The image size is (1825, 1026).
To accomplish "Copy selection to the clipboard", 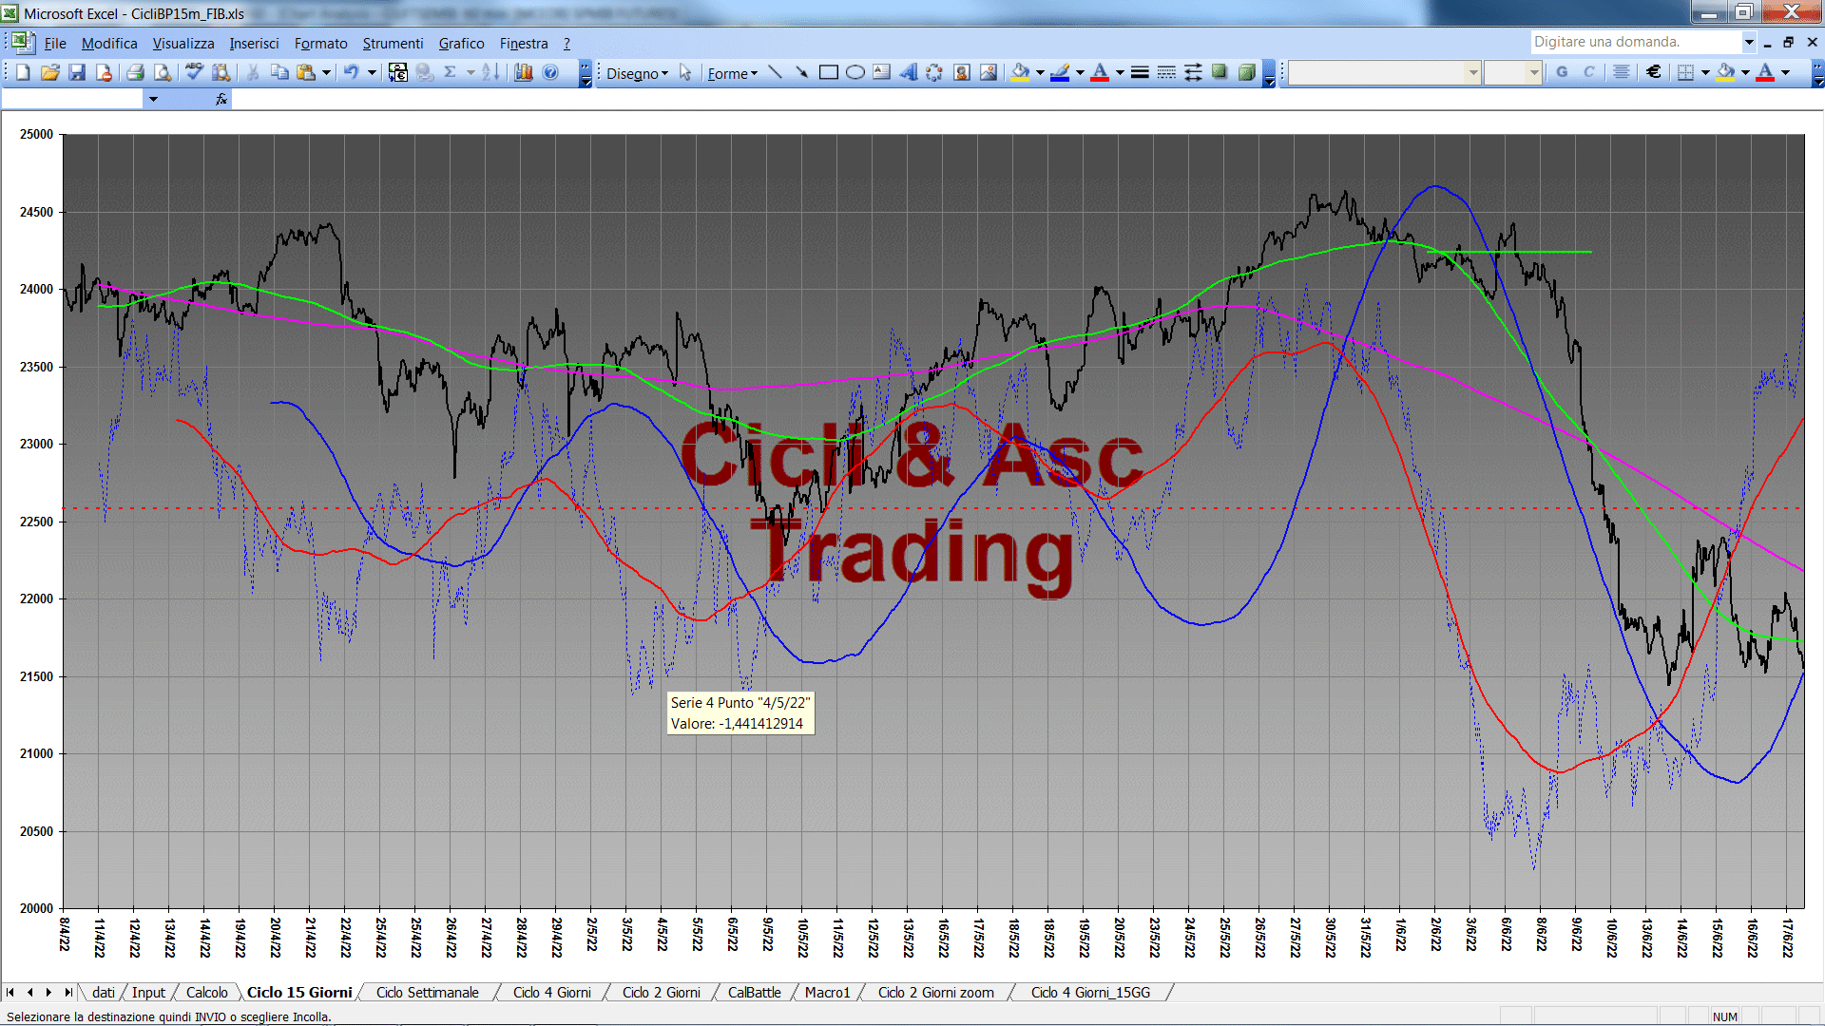I will point(279,72).
